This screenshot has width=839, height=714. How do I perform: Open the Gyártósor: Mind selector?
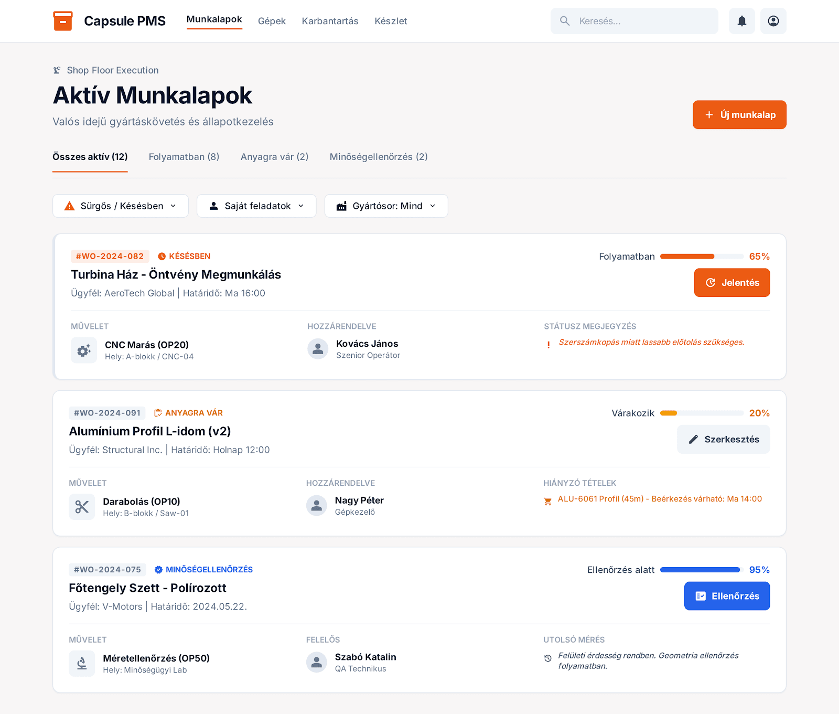tap(386, 206)
